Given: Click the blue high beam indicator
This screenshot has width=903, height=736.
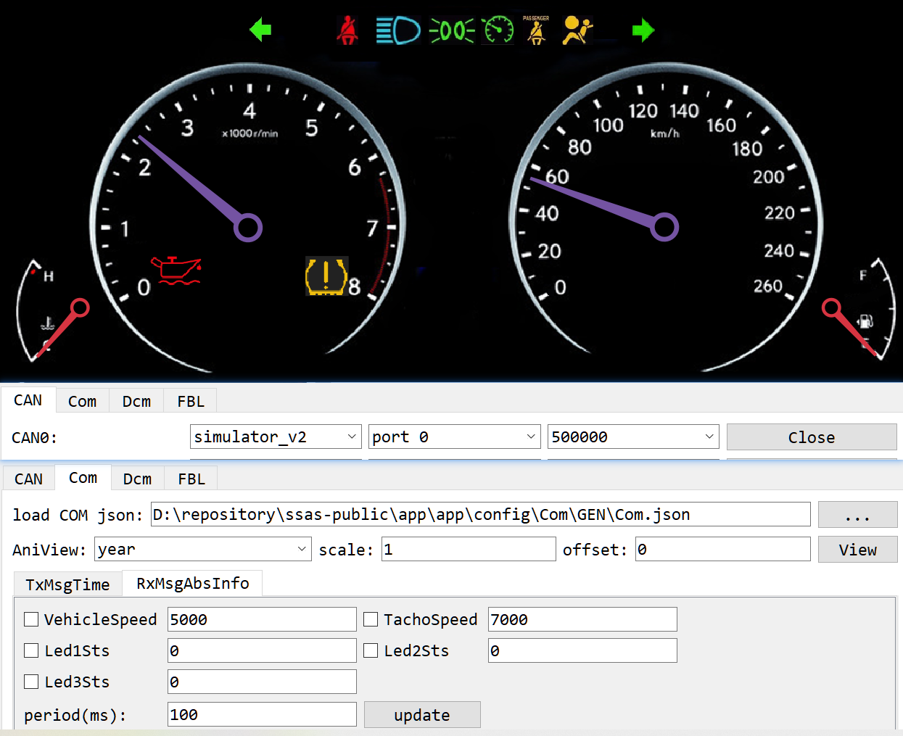Looking at the screenshot, I should pos(398,31).
